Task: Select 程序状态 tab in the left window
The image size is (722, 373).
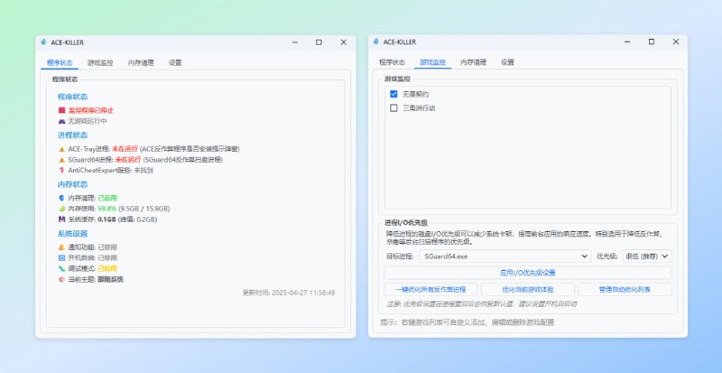Action: point(60,62)
